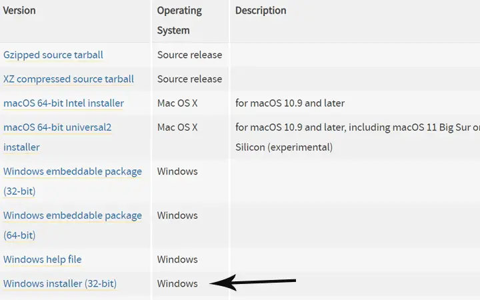The height and width of the screenshot is (300, 480).
Task: Click Windows installer (32-bit) link
Action: click(60, 284)
